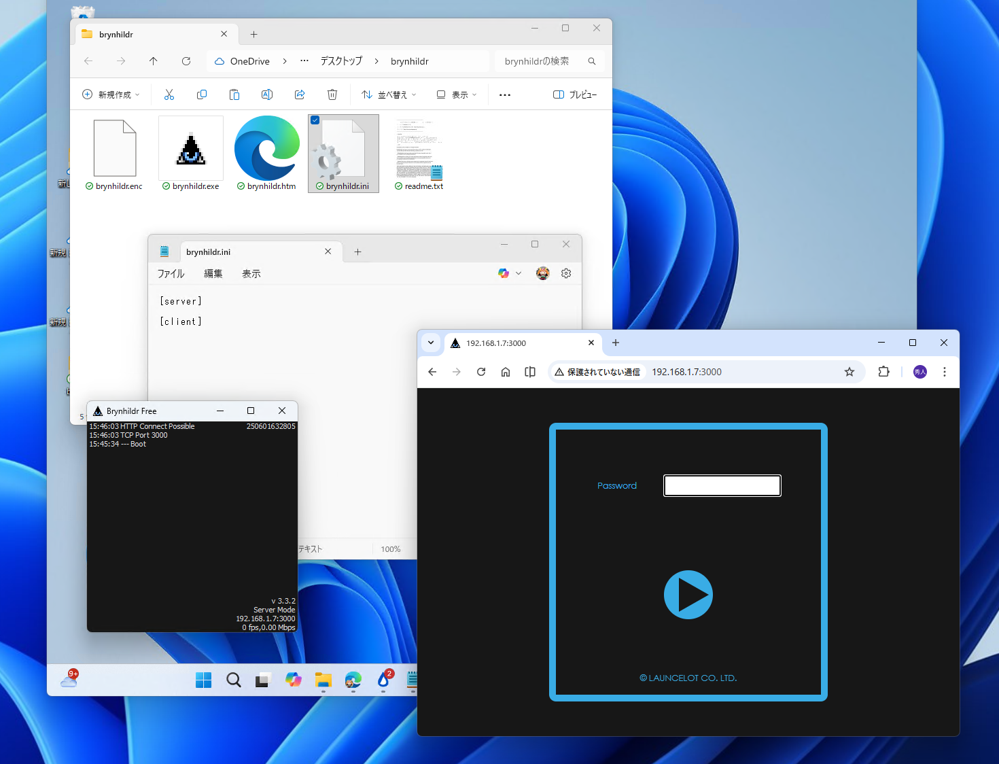
Task: Select the 192.168.1.7:3000 tab in Chrome
Action: 523,343
